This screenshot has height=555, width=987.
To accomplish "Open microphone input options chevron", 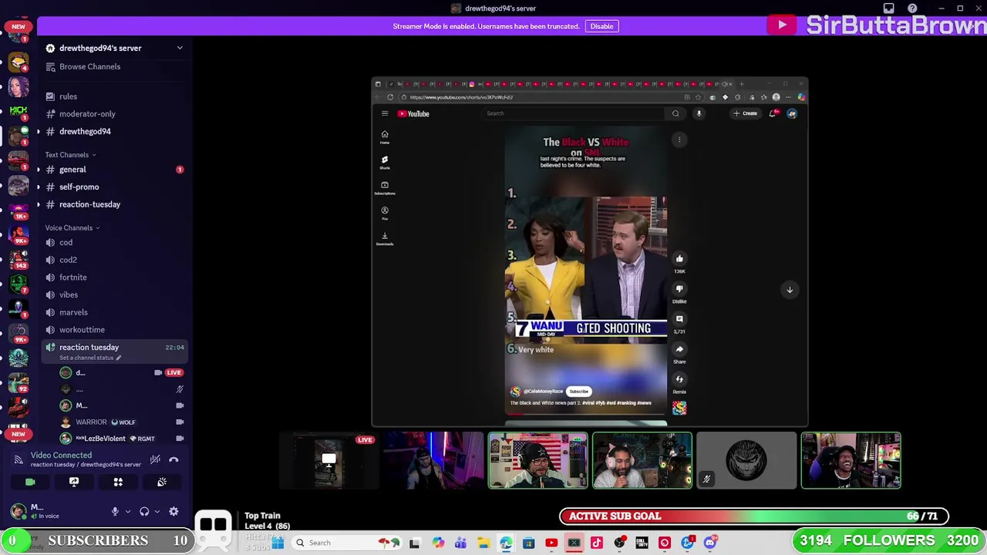I will (x=128, y=511).
